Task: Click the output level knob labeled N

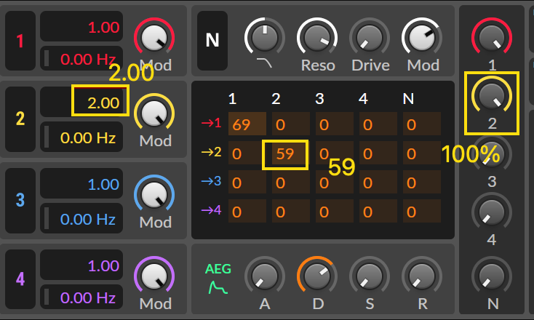Action: tap(492, 276)
